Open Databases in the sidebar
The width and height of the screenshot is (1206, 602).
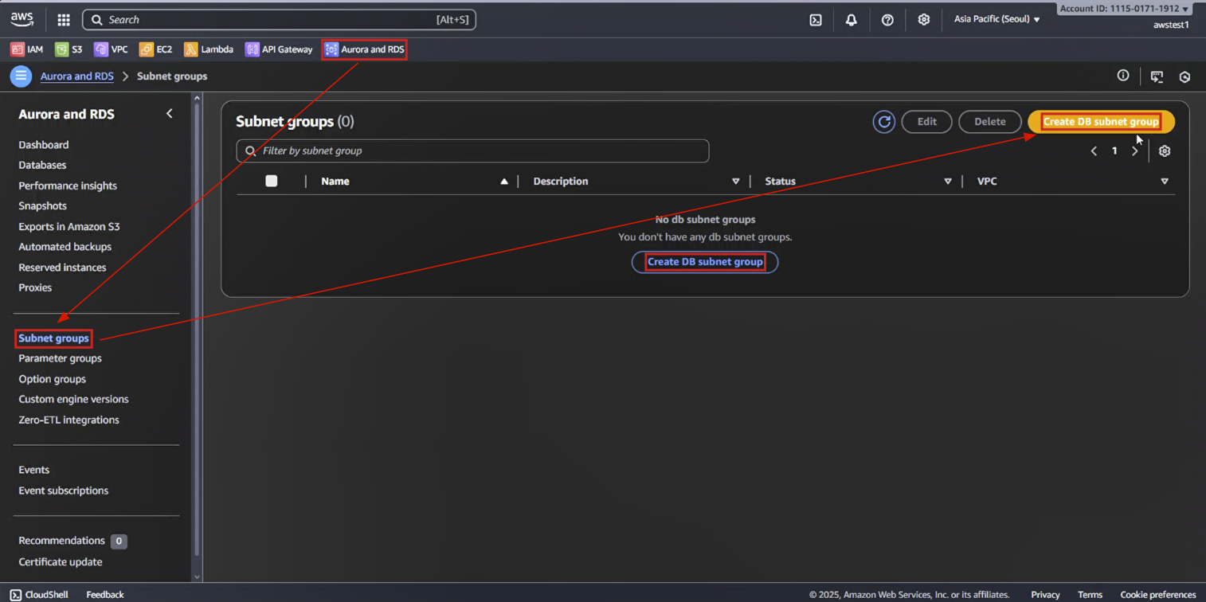click(42, 165)
